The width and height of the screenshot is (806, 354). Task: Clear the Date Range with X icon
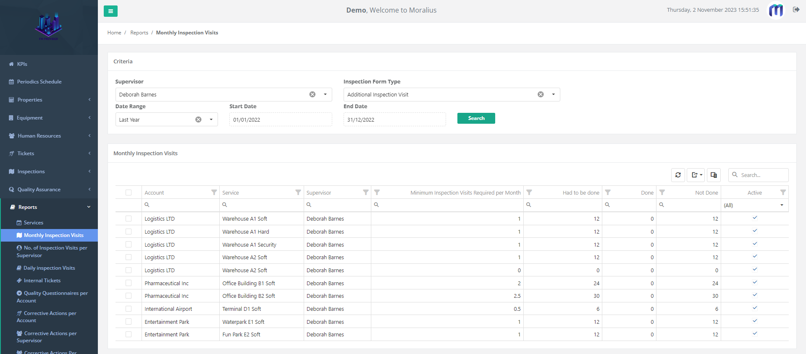pos(198,120)
